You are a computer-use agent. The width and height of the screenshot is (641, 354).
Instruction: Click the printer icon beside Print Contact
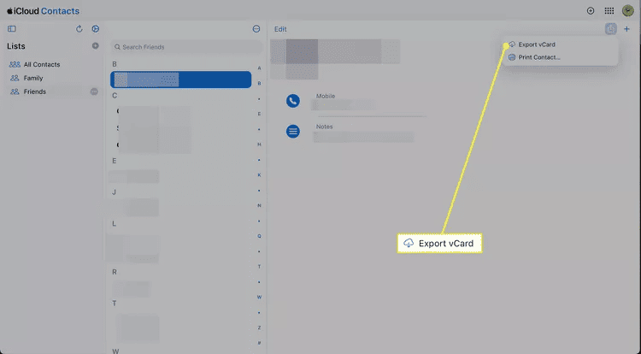tap(512, 57)
